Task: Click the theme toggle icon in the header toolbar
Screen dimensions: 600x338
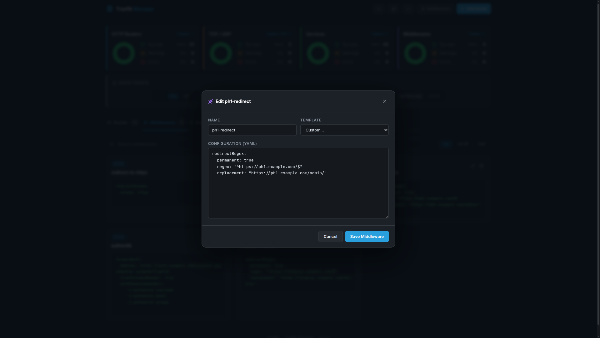Action: click(393, 9)
